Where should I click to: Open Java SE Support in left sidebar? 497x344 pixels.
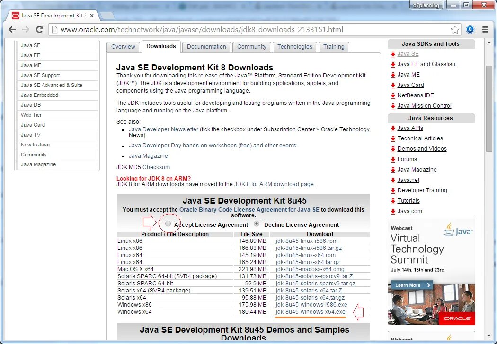coord(57,75)
